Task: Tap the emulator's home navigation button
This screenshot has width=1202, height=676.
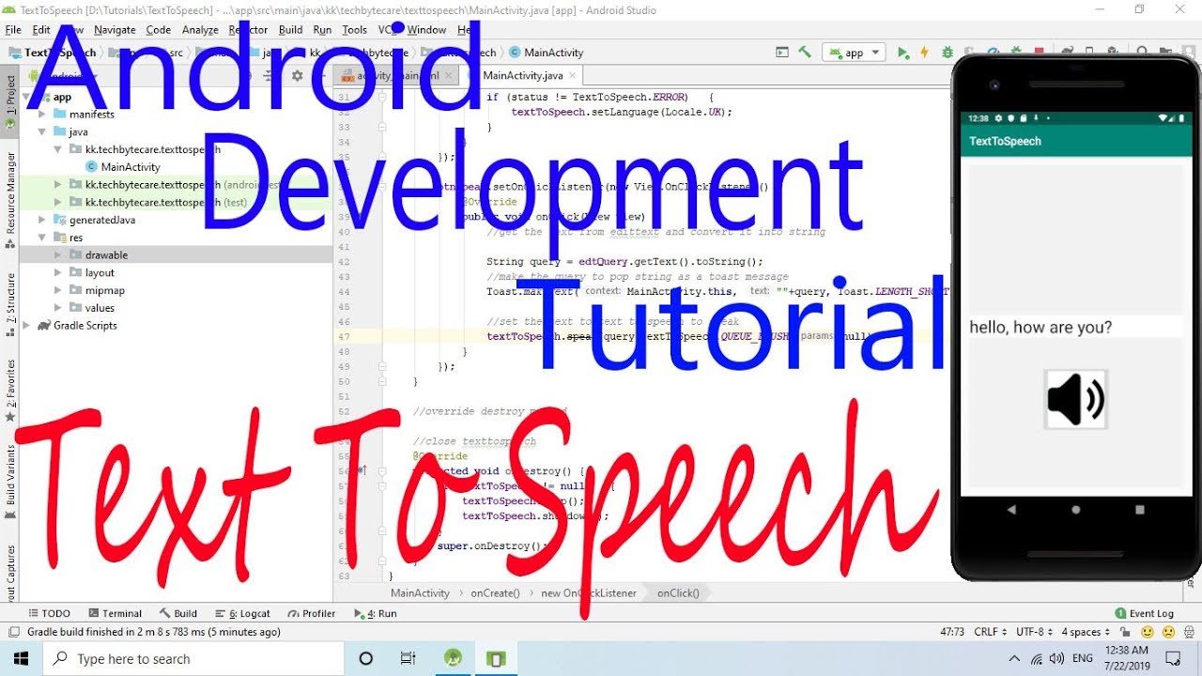Action: click(x=1075, y=510)
